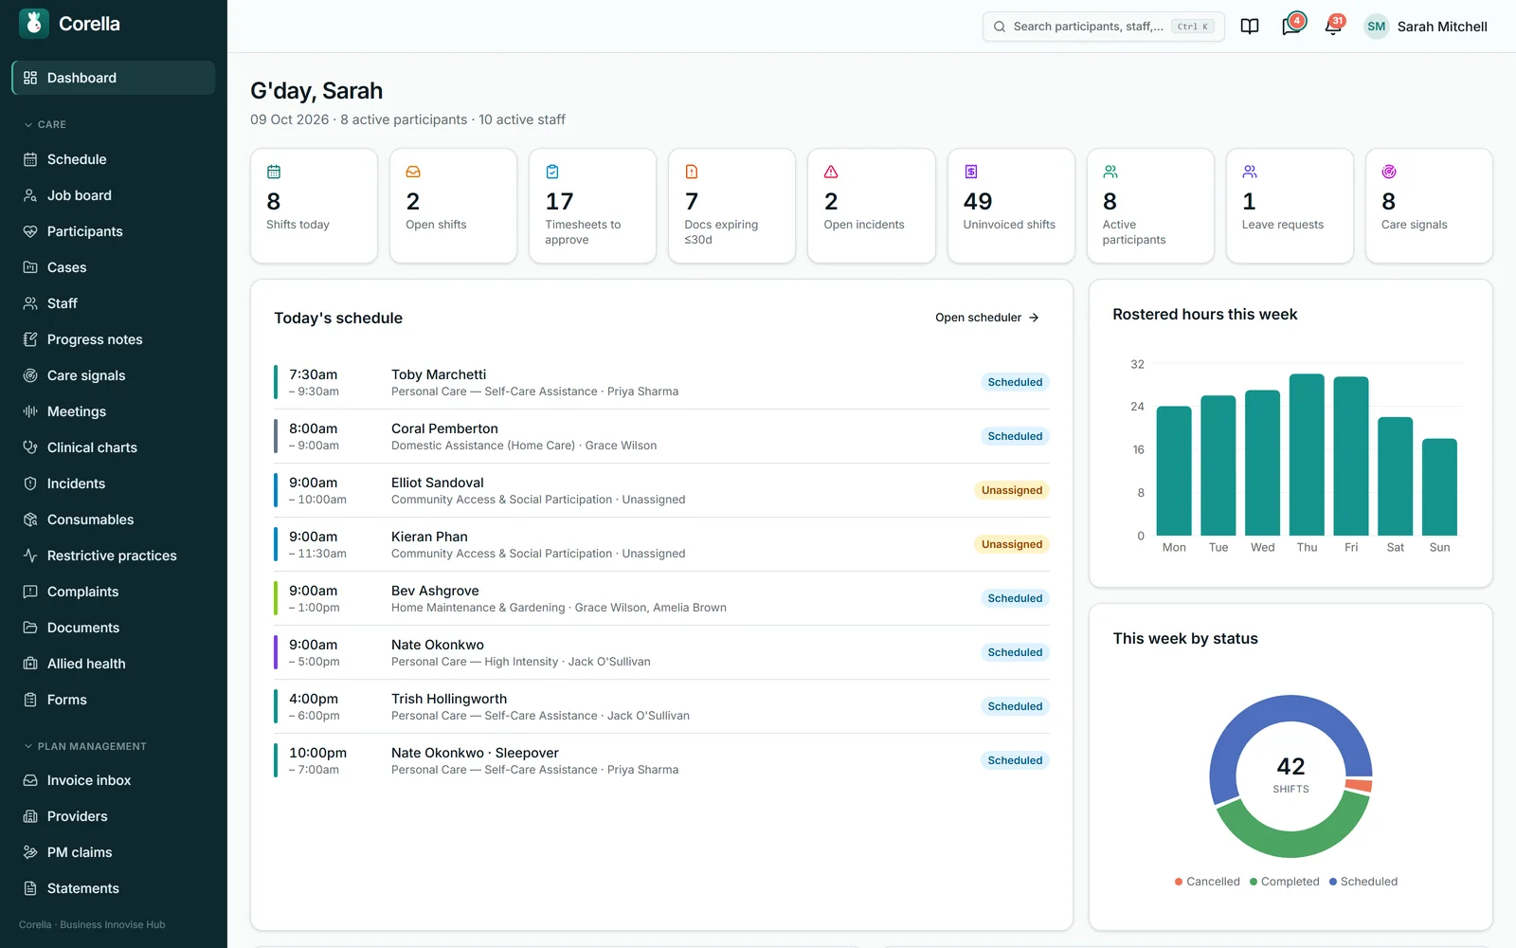Click the Invoice inbox icon in the sidebar
The width and height of the screenshot is (1516, 948).
(30, 780)
